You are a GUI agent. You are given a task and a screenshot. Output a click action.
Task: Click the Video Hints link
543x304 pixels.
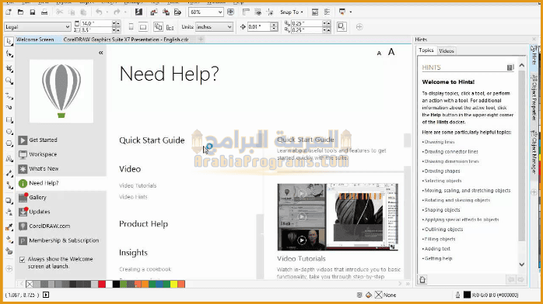pos(133,197)
